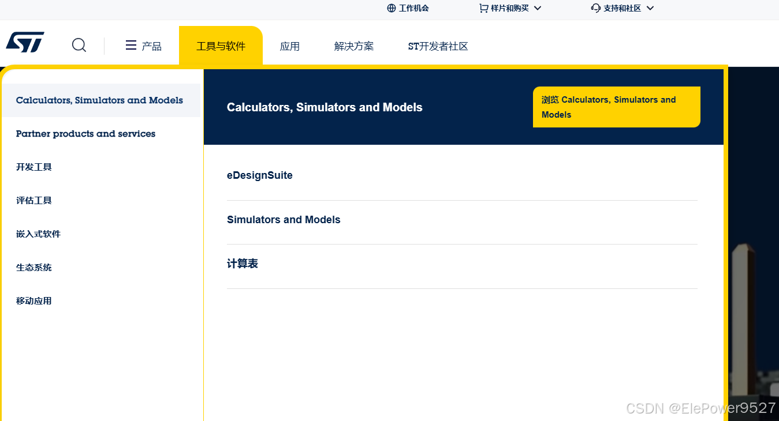
Task: Click the globe icon next to 工作机会
Action: 392,8
